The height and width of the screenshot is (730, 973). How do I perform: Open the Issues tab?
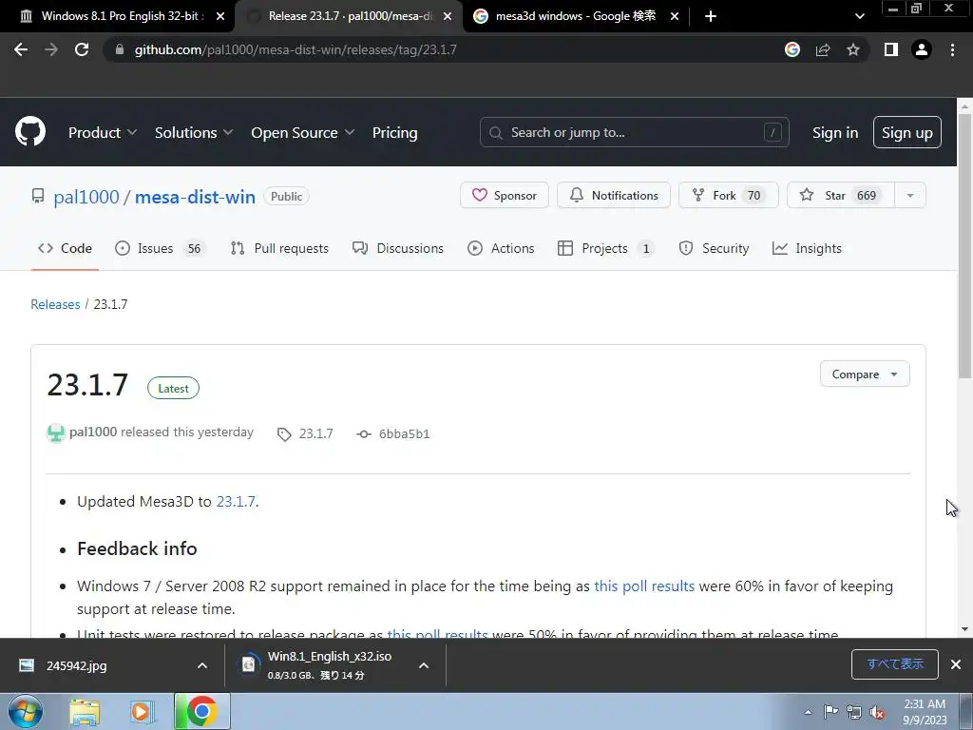[x=160, y=248]
